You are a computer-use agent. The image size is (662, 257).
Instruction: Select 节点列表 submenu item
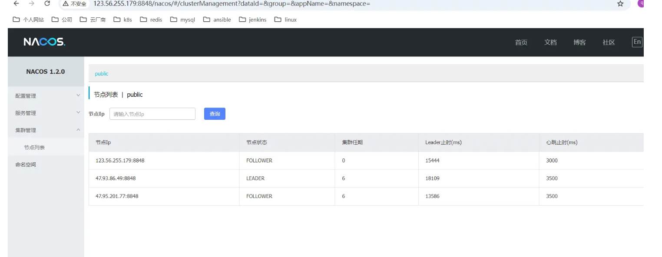coord(34,148)
